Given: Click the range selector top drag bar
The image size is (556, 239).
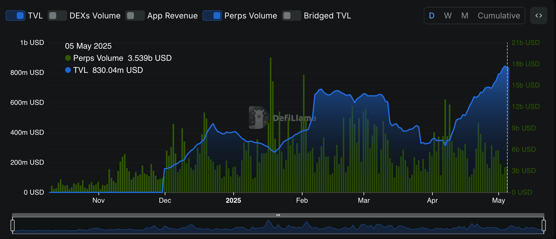Looking at the screenshot, I should coord(278,215).
